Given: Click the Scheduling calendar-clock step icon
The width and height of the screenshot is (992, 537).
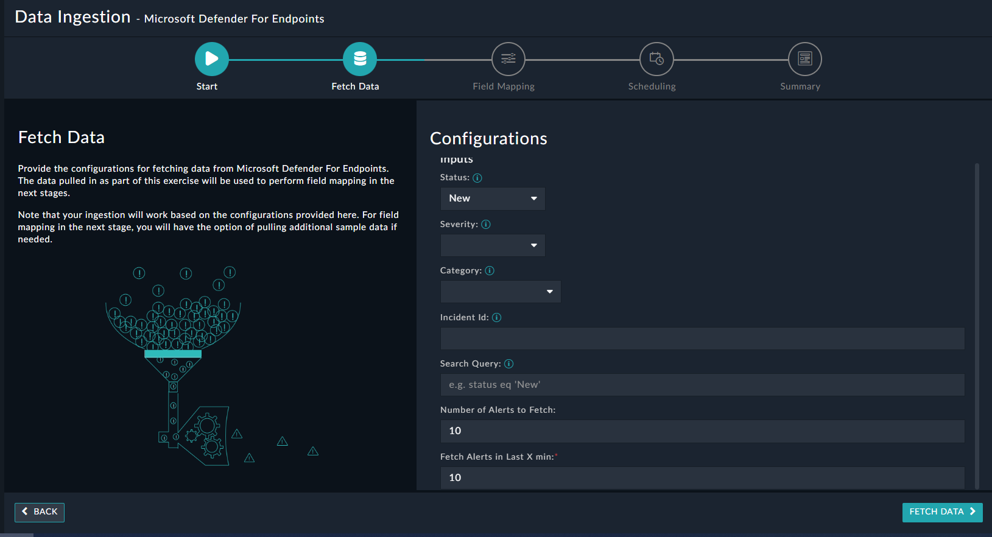Looking at the screenshot, I should click(656, 59).
